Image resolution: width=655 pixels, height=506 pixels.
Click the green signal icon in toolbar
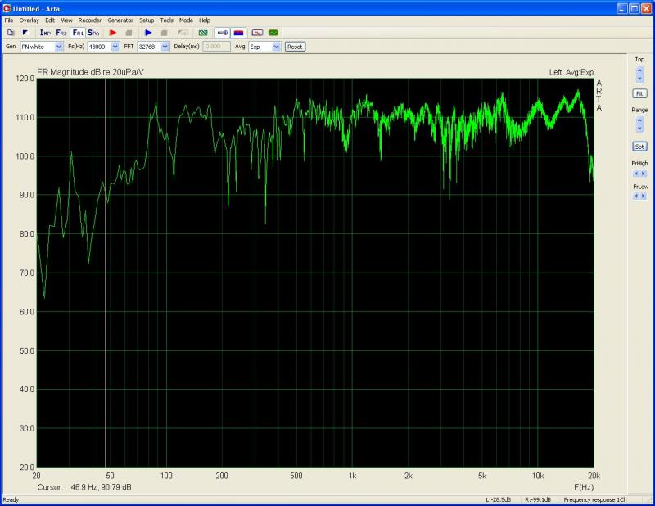click(x=273, y=33)
